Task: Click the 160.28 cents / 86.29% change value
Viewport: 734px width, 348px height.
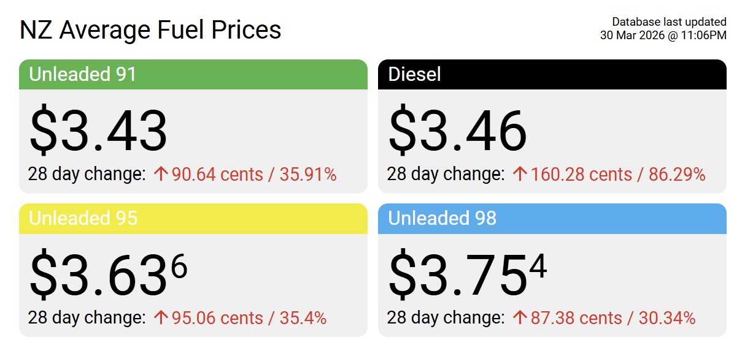Action: [618, 175]
